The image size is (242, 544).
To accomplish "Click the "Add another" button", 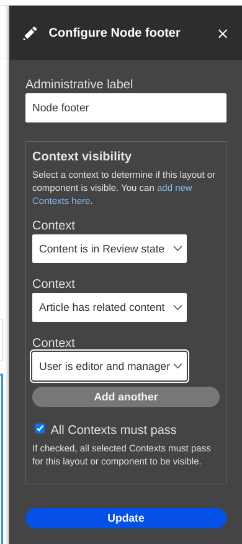I will pos(126,397).
